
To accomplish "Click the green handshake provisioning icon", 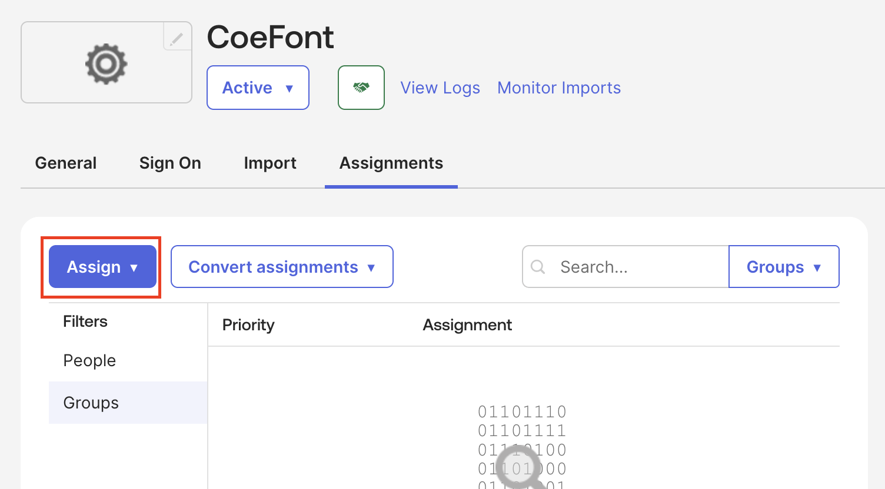I will pos(361,88).
